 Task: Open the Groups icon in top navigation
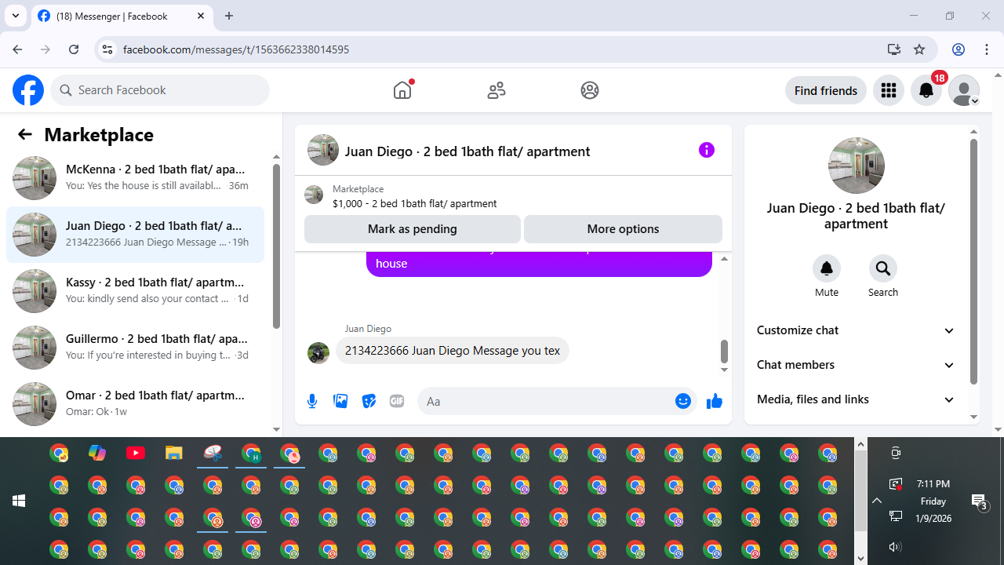pyautogui.click(x=590, y=90)
